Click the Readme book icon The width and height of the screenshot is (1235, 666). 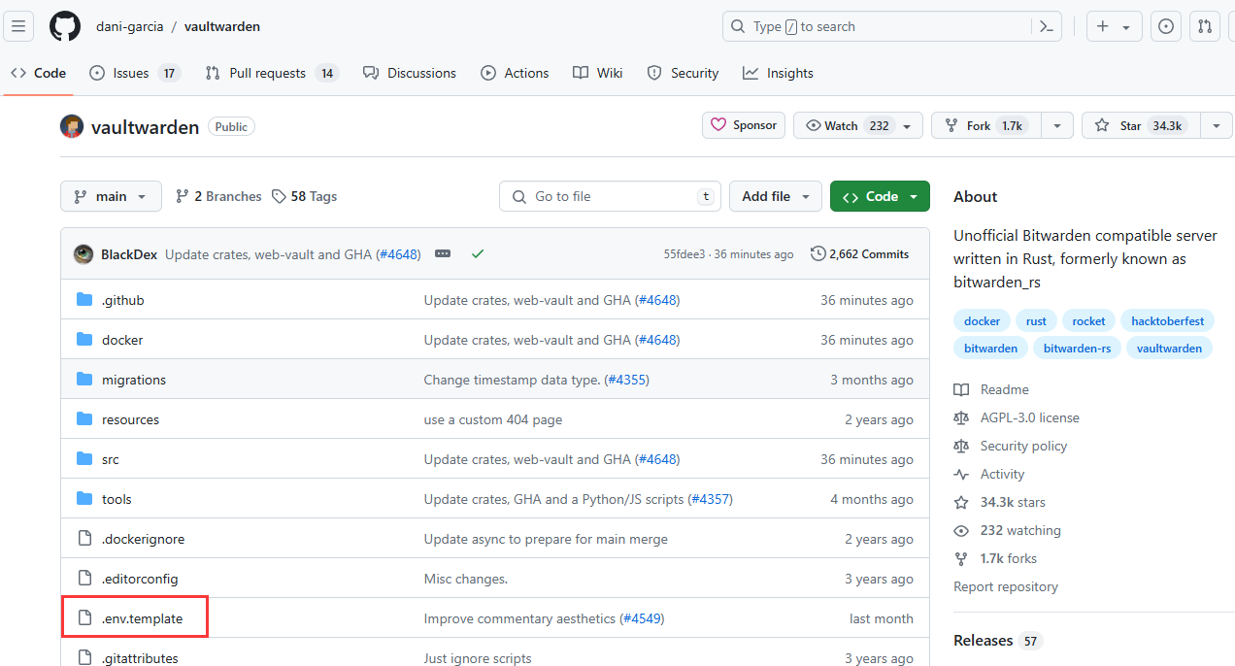(961, 389)
